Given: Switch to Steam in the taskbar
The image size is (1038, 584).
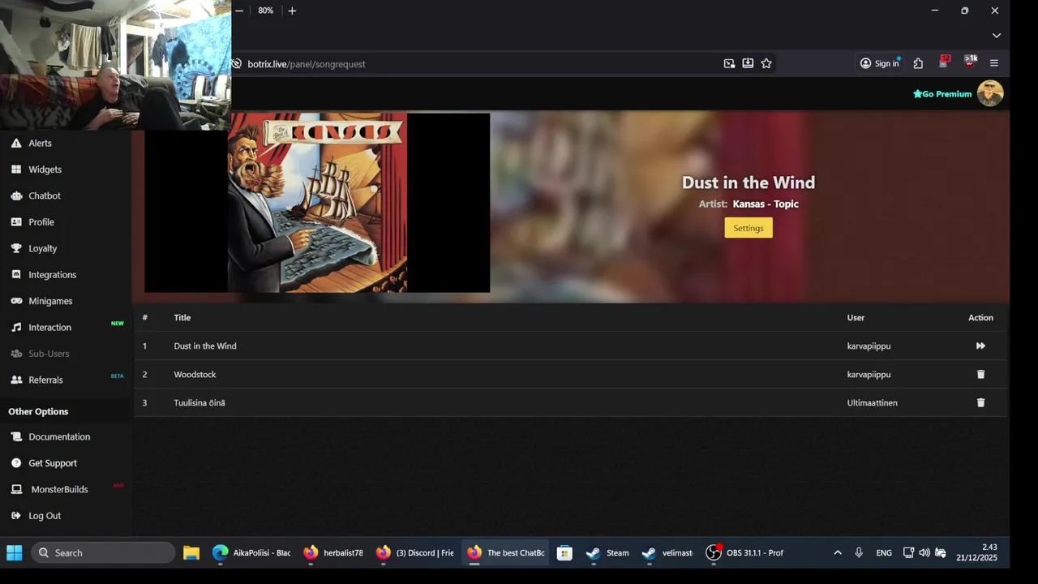Looking at the screenshot, I should [x=607, y=552].
